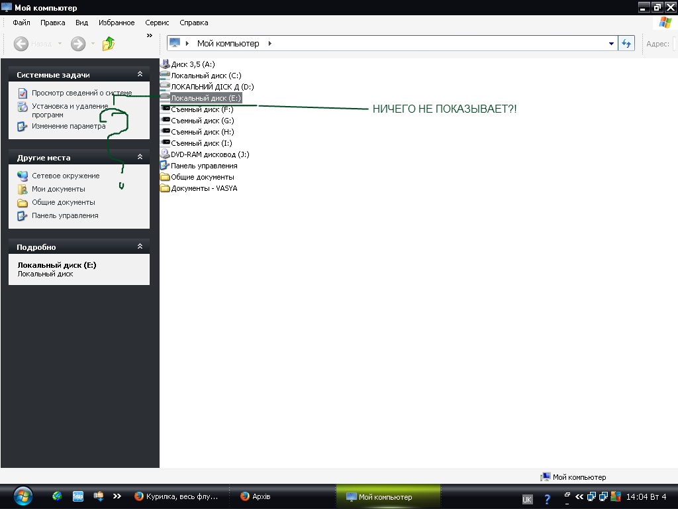The height and width of the screenshot is (509, 678).
Task: Click the arrow before Мой компьютер breadcrumb
Action: [187, 43]
